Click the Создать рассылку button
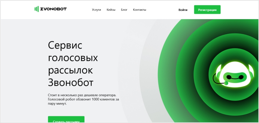 tap(66, 120)
